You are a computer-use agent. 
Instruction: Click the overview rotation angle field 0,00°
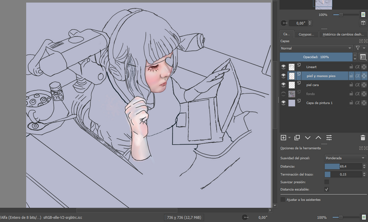(298, 23)
